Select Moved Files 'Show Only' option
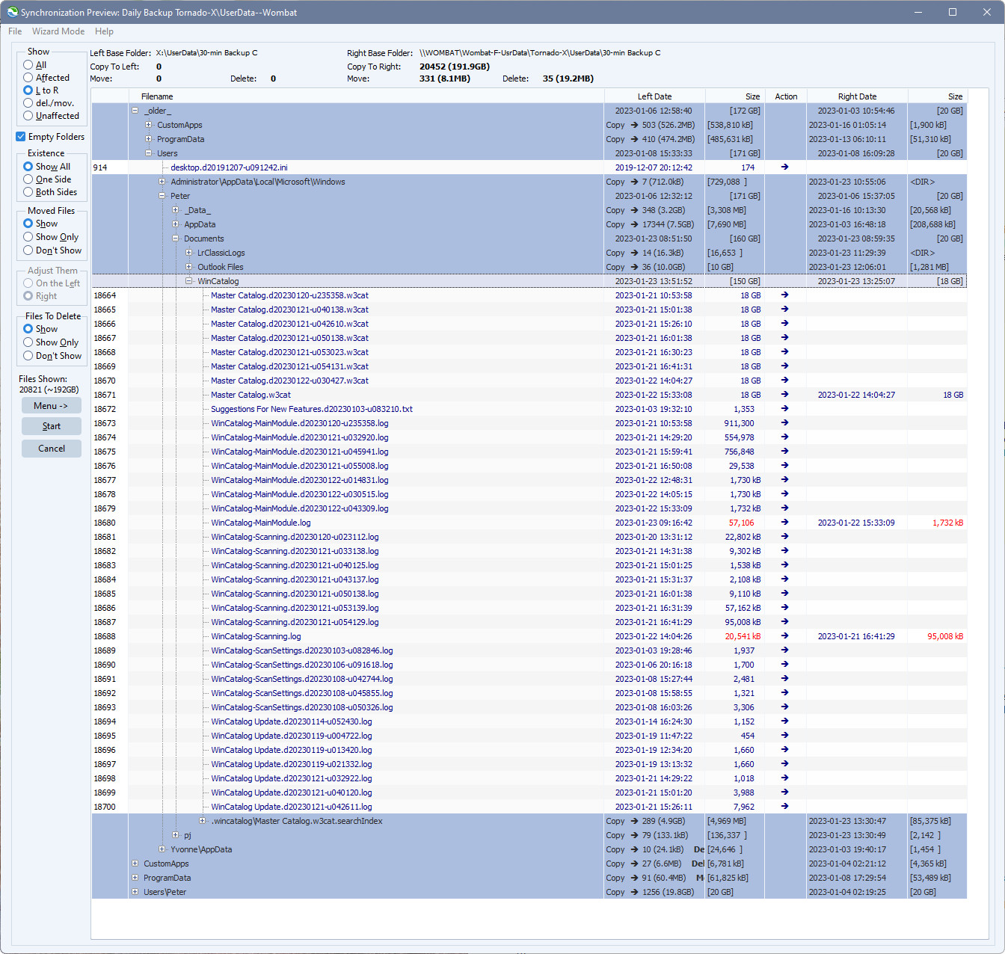 [28, 237]
